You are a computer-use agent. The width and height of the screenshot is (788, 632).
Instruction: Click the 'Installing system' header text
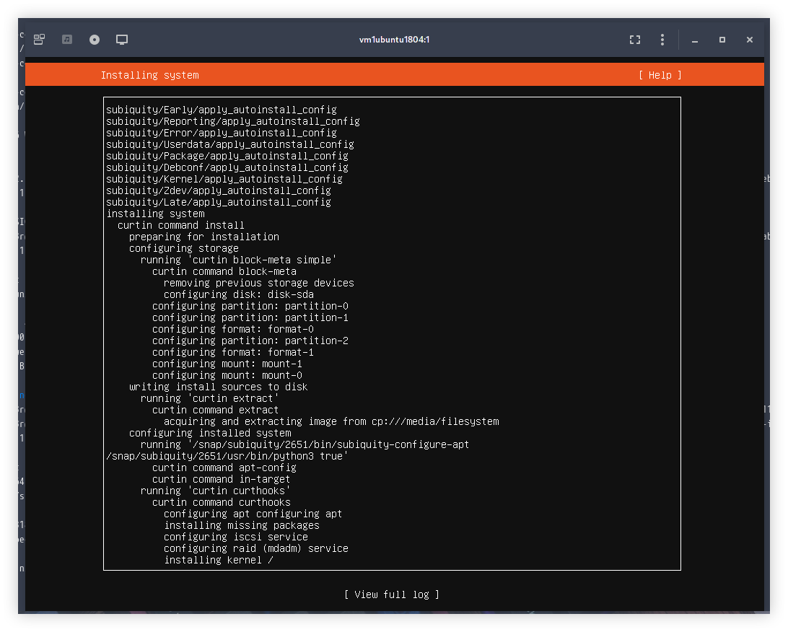click(x=149, y=75)
